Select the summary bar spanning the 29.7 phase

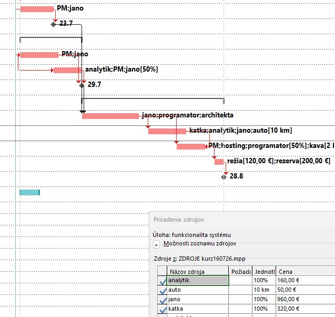tap(51, 39)
